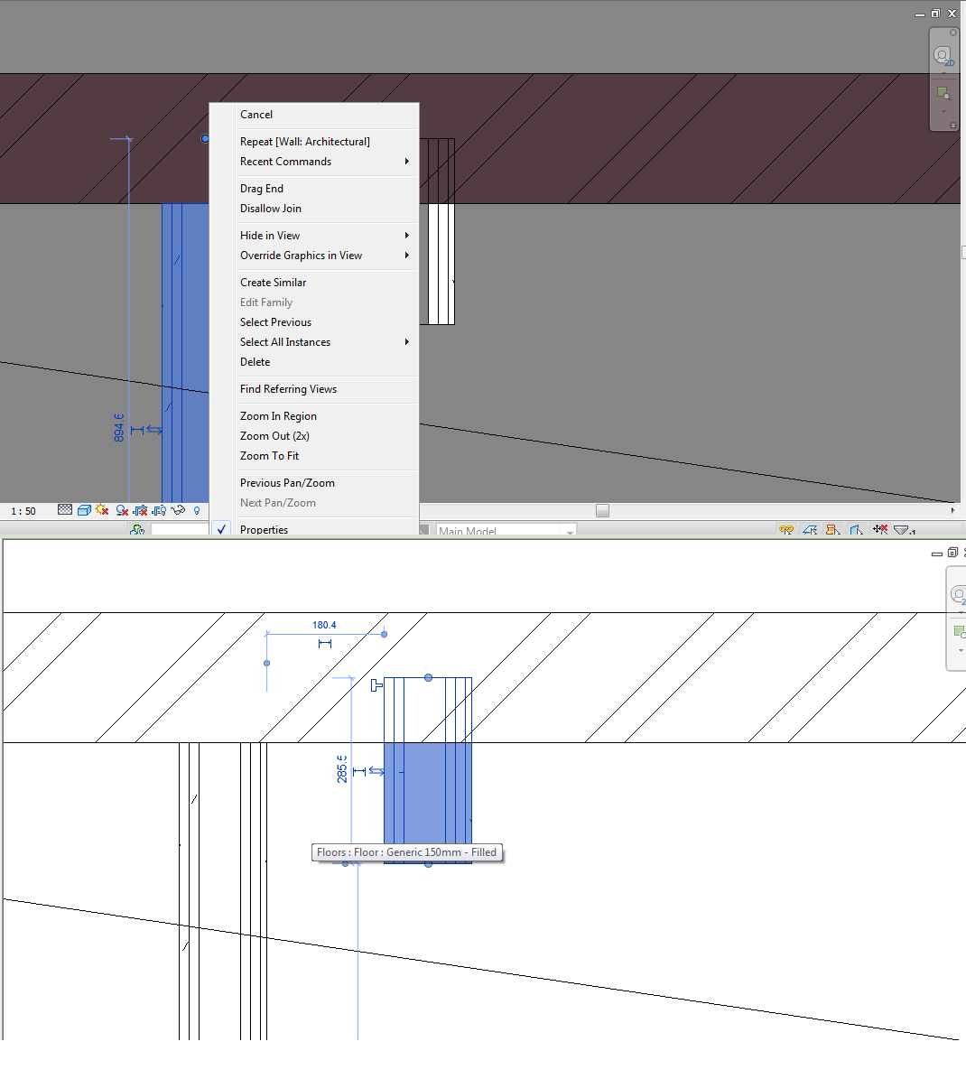Click Select Previous menu entry
The image size is (966, 1079).
coord(314,322)
